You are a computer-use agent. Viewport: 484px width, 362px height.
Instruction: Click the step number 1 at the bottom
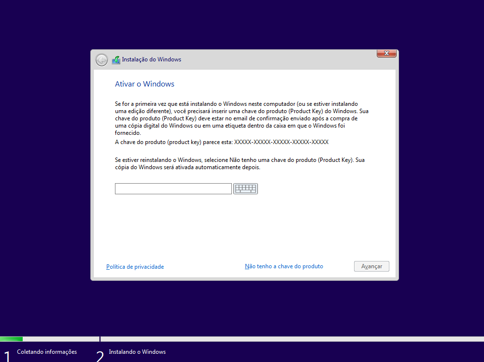tap(6, 356)
